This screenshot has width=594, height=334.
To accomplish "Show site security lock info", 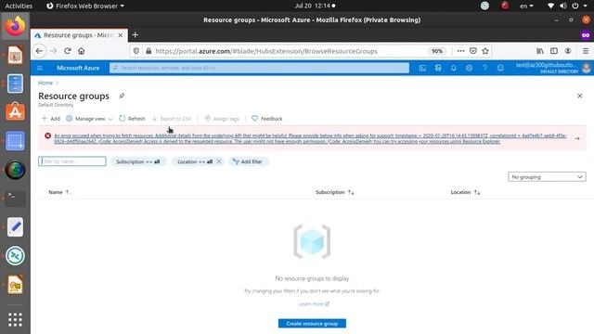I will click(x=148, y=51).
